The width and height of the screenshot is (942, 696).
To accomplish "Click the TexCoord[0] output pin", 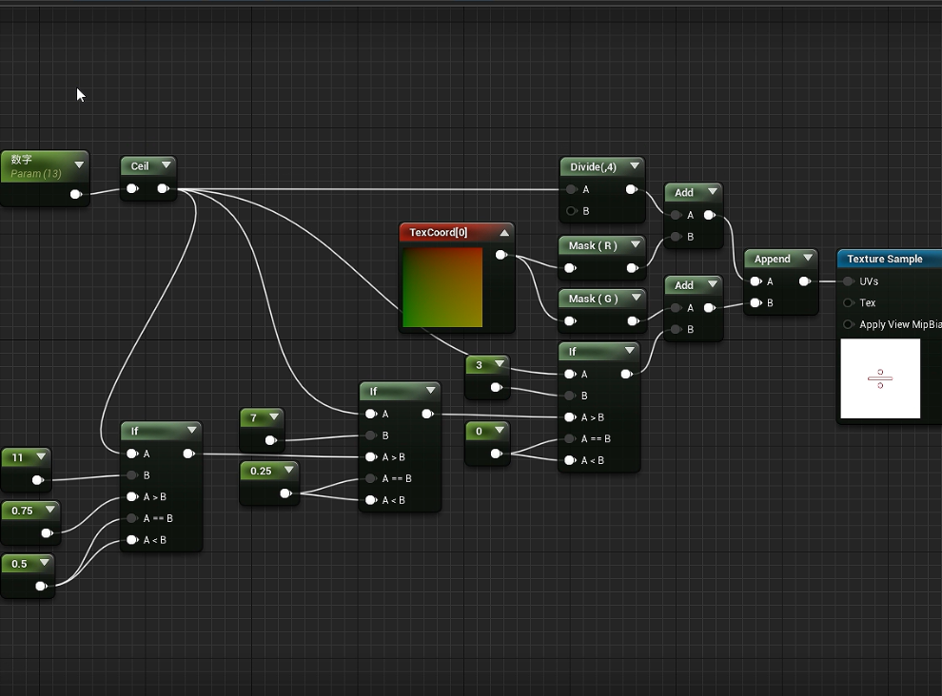I will [x=500, y=255].
